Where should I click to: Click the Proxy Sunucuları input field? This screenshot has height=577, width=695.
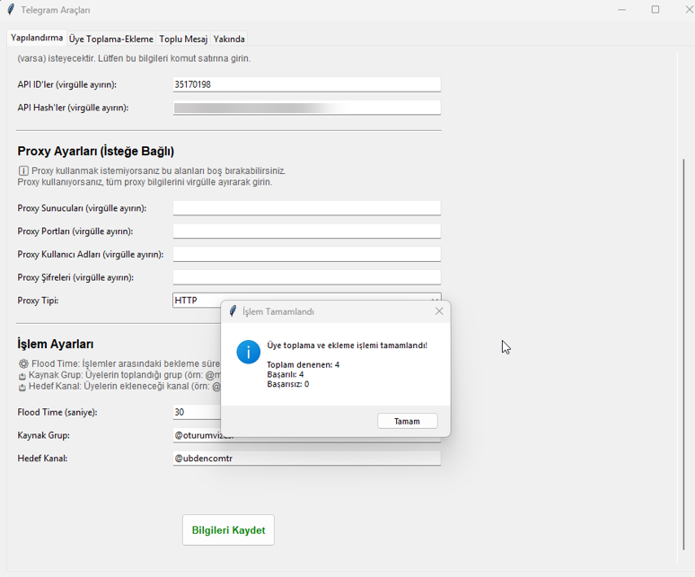306,208
